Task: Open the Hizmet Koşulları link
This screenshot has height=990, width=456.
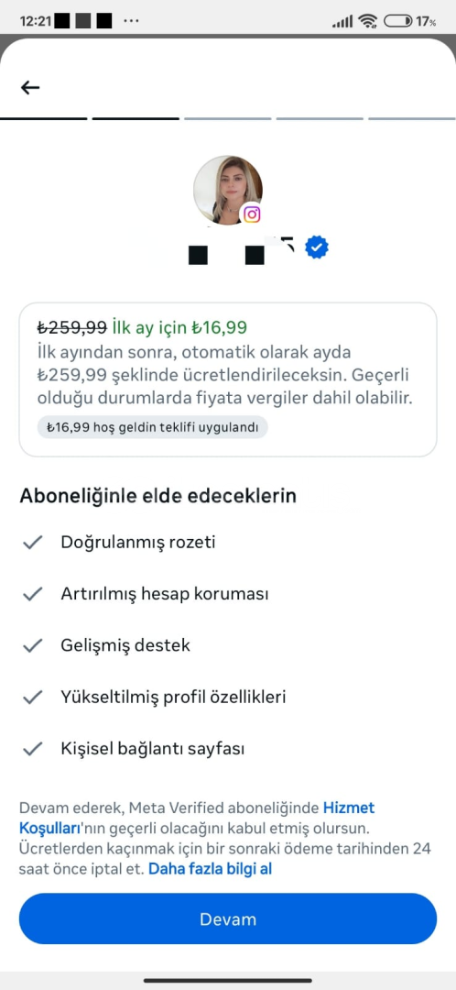Action: (197, 817)
